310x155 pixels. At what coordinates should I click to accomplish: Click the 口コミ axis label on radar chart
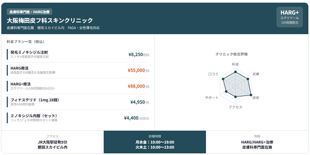coord(214,73)
